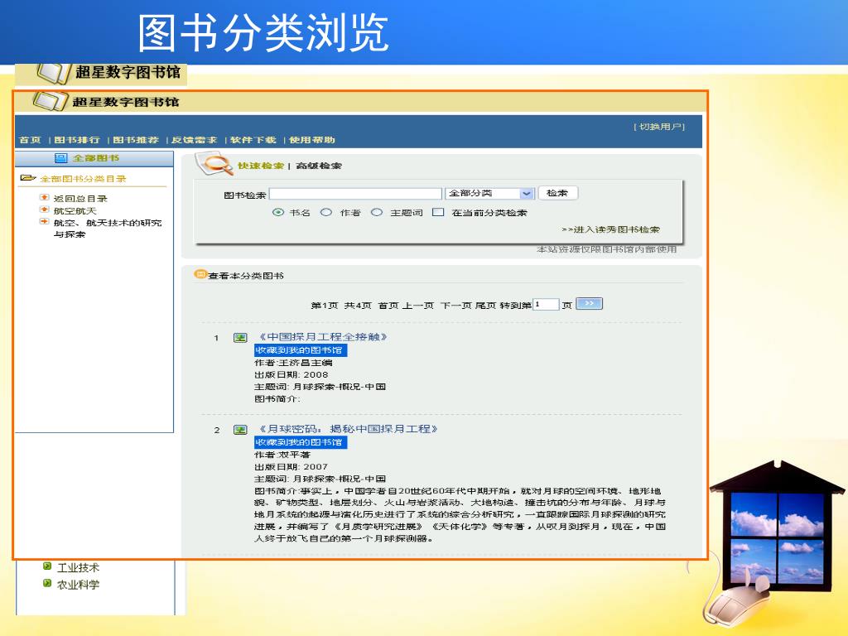Click the blue go-to-page arrow button
The width and height of the screenshot is (848, 636).
click(x=589, y=303)
